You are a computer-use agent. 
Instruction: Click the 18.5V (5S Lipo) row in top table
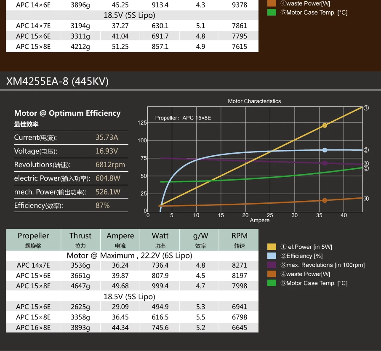tap(132, 15)
